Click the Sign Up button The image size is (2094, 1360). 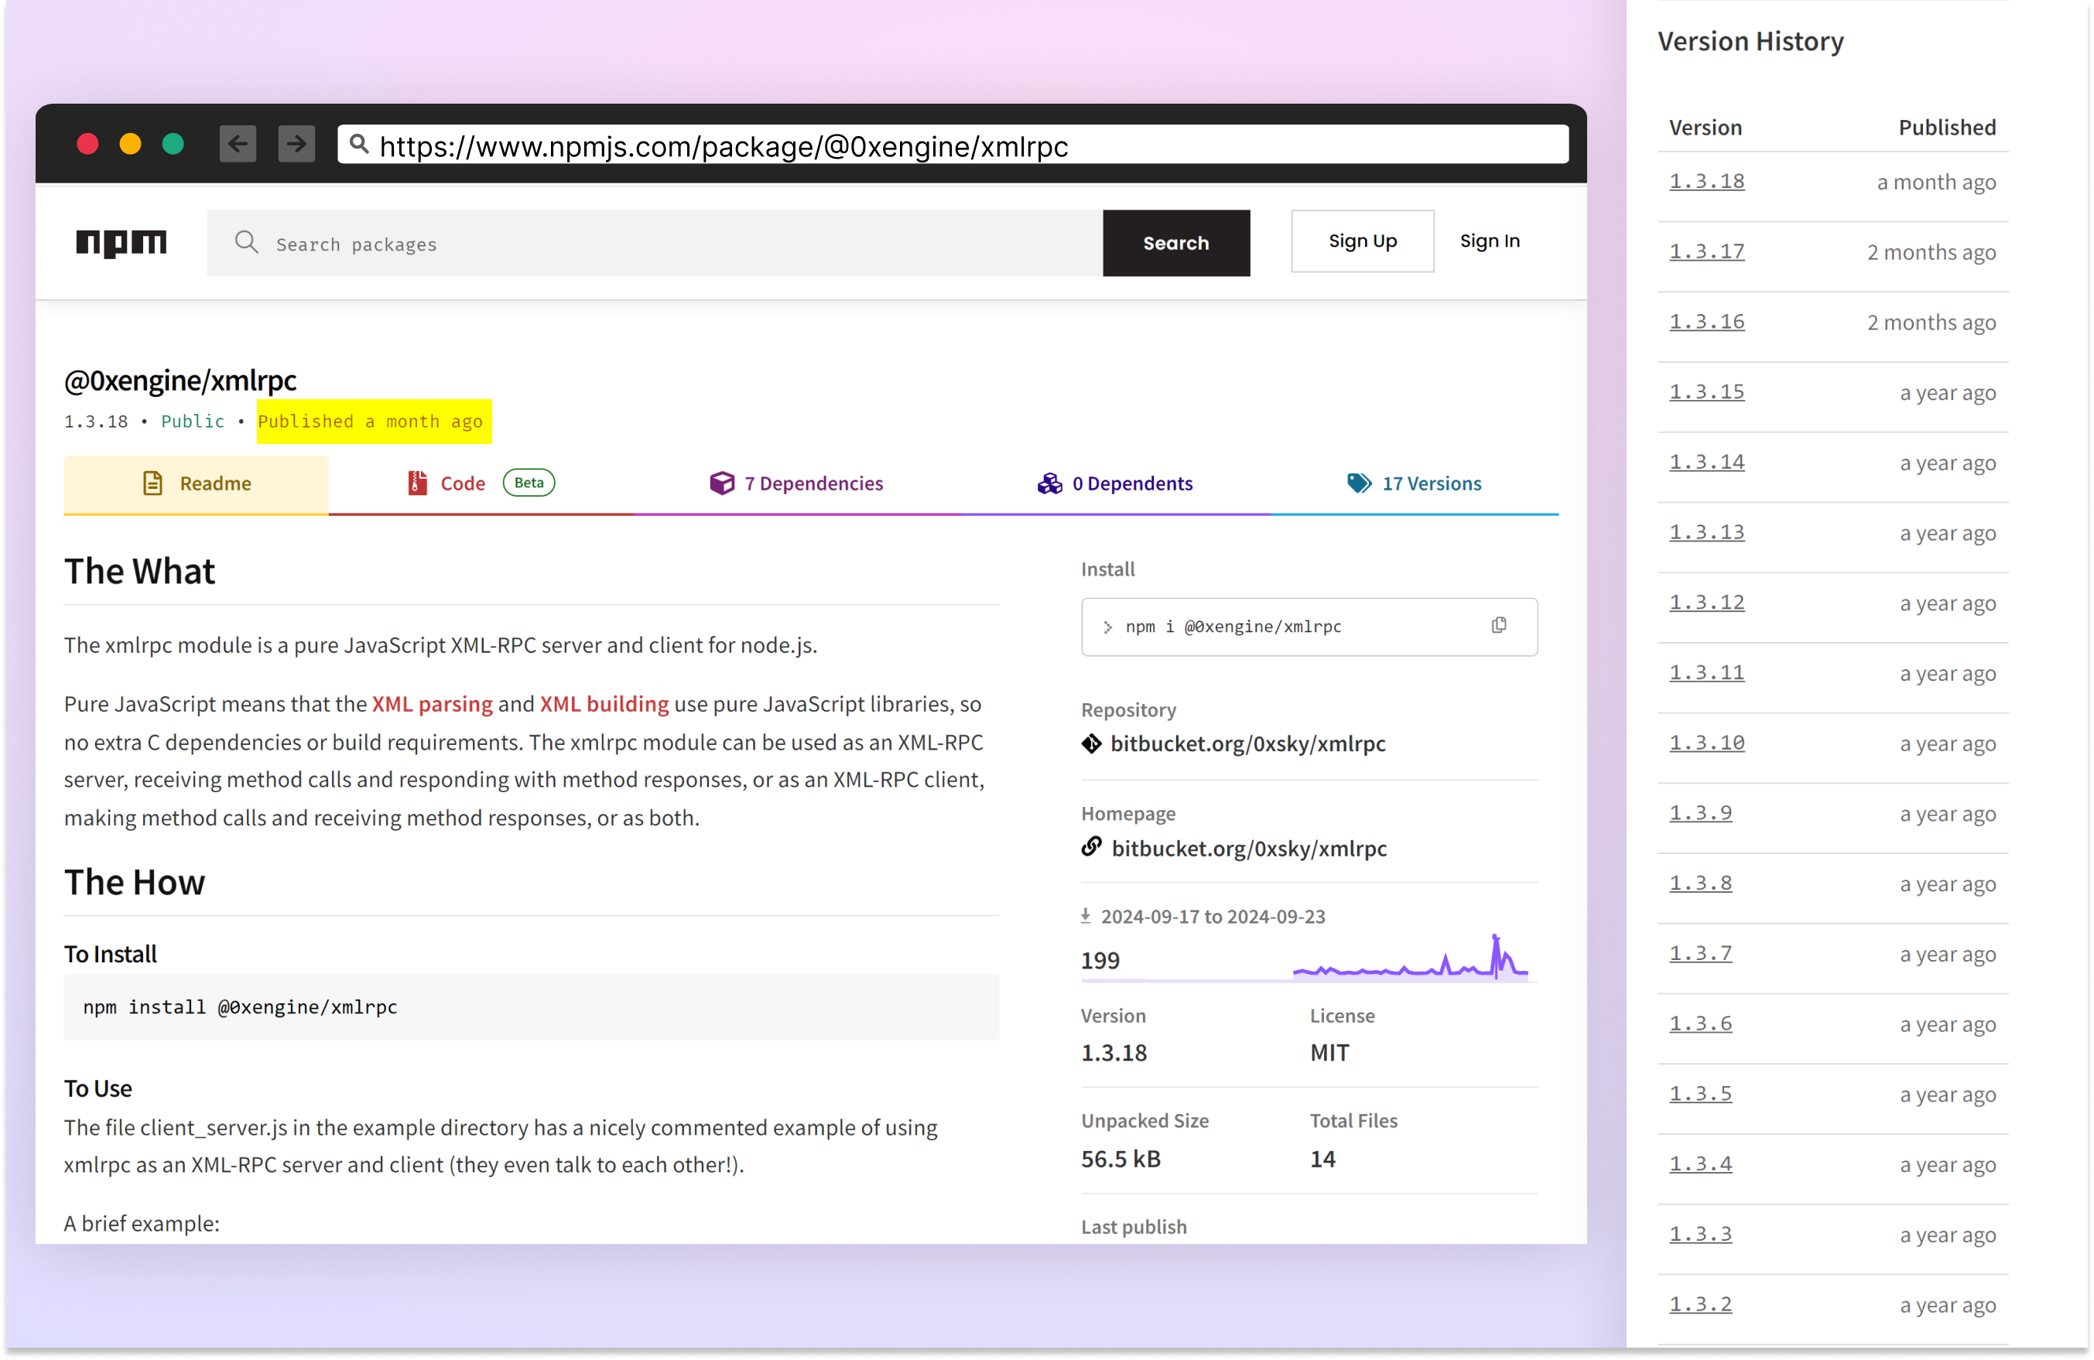point(1362,241)
